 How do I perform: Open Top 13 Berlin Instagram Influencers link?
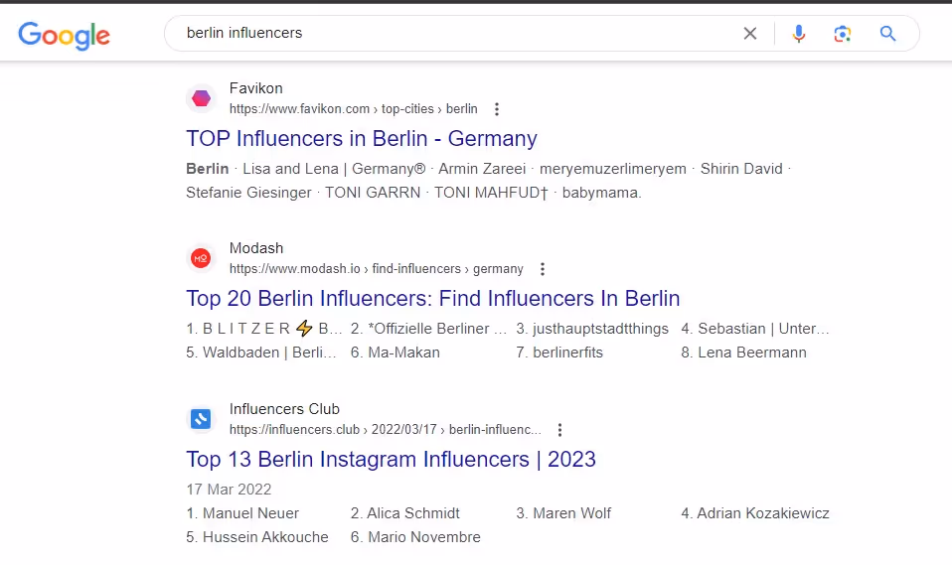click(x=391, y=460)
